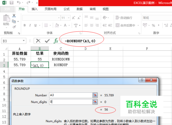Toggle underline formatting

pos(35,25)
